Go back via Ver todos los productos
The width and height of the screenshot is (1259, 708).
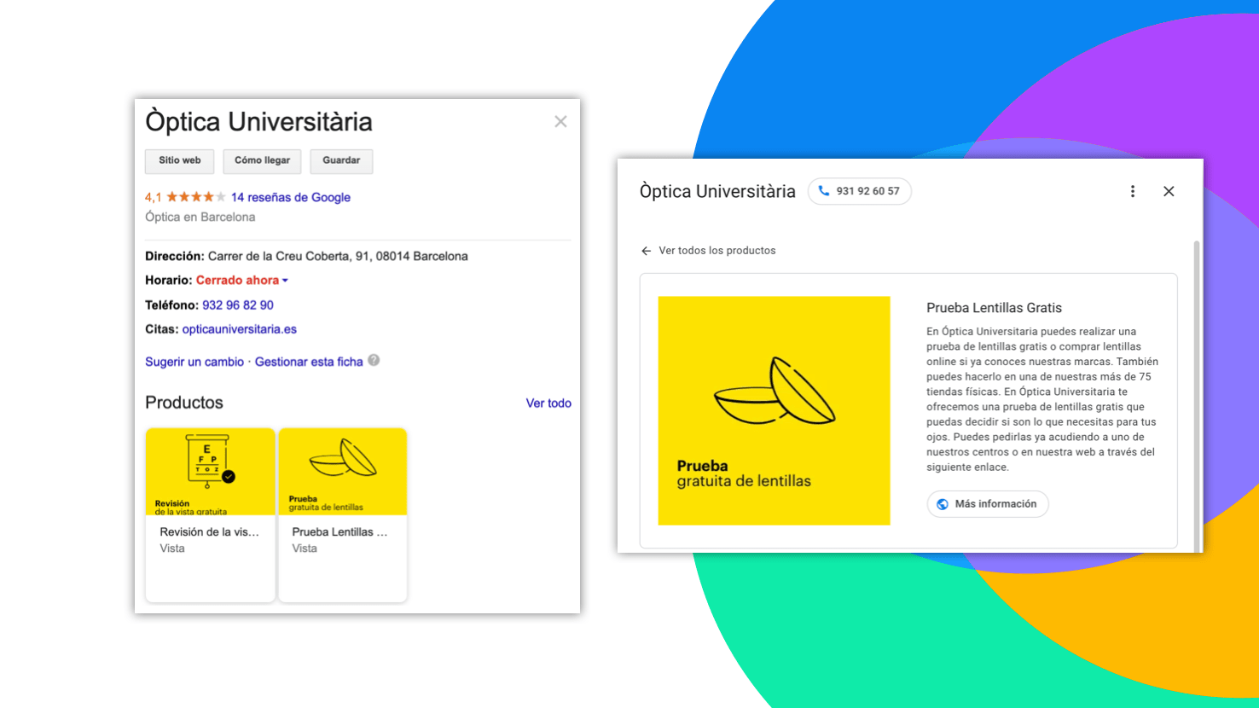click(717, 251)
